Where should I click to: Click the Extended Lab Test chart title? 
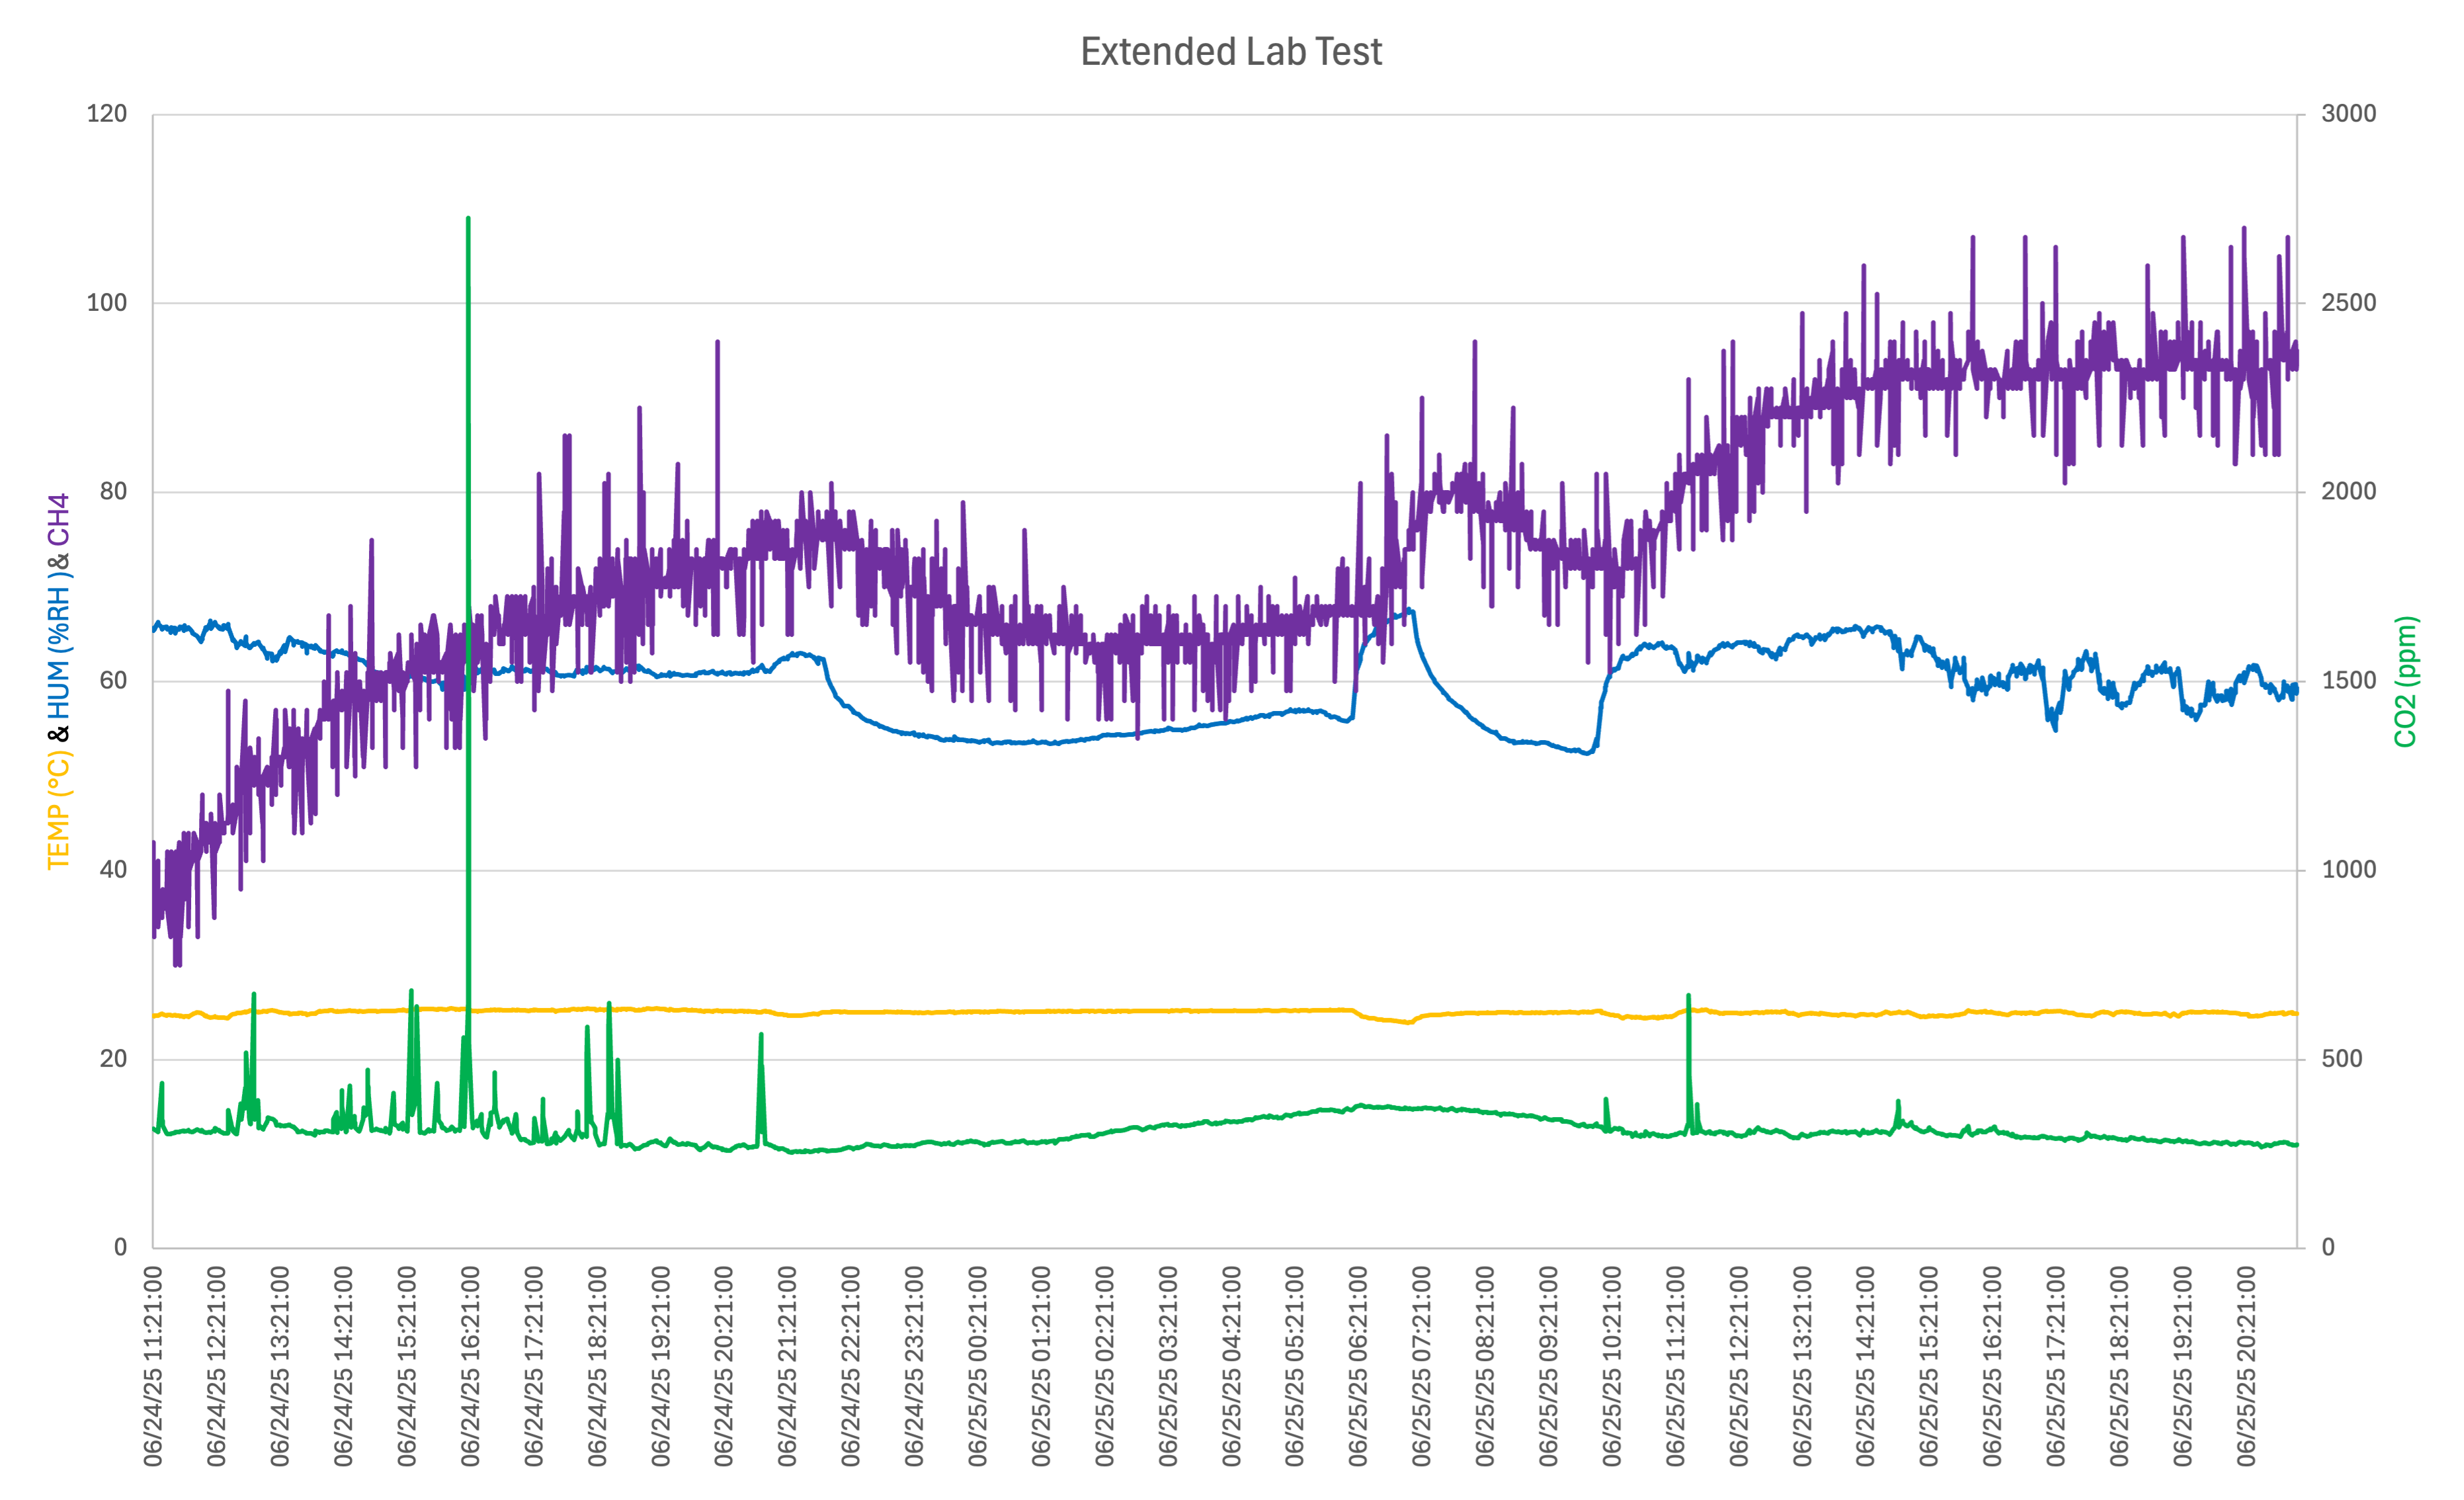pyautogui.click(x=1231, y=52)
